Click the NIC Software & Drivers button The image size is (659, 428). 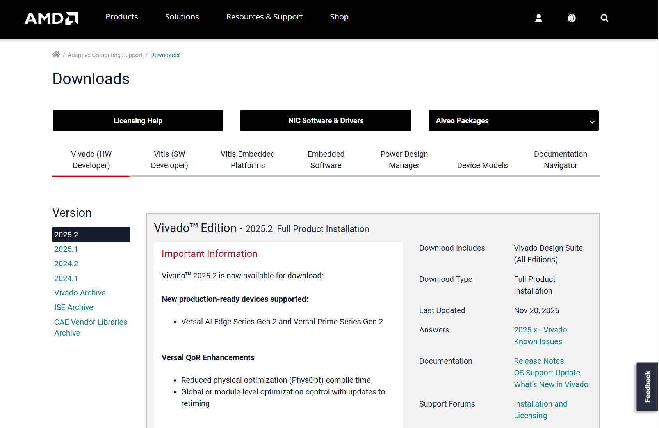click(x=326, y=121)
